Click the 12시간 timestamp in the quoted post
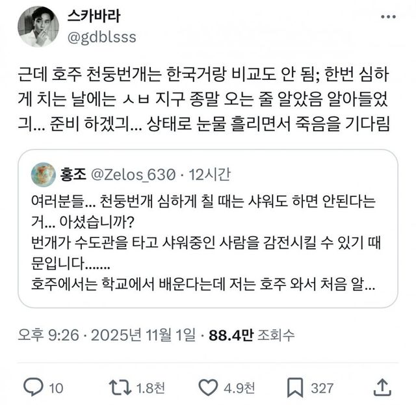Screen dimensions: 416x405 pos(209,175)
